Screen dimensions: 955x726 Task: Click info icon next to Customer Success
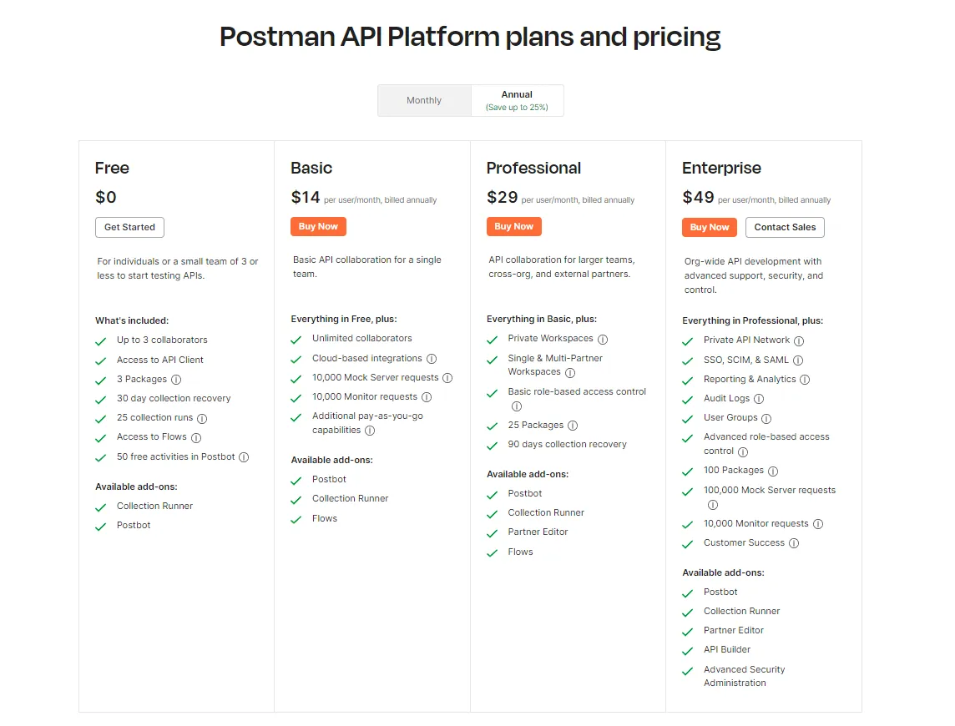(x=794, y=543)
